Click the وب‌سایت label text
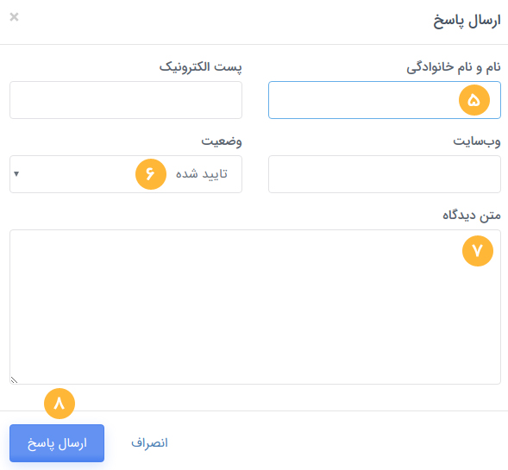The image size is (508, 470). (477, 141)
